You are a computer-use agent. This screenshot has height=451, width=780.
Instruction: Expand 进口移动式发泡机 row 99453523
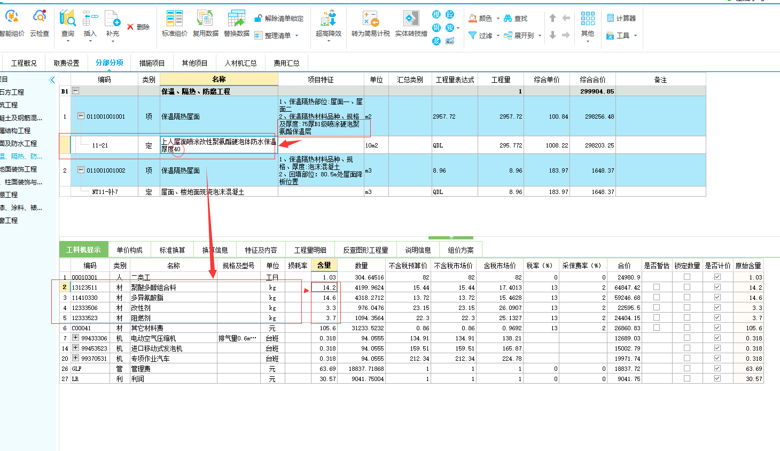pyautogui.click(x=75, y=348)
